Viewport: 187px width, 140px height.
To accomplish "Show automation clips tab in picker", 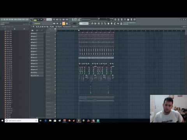I will click(x=42, y=30).
